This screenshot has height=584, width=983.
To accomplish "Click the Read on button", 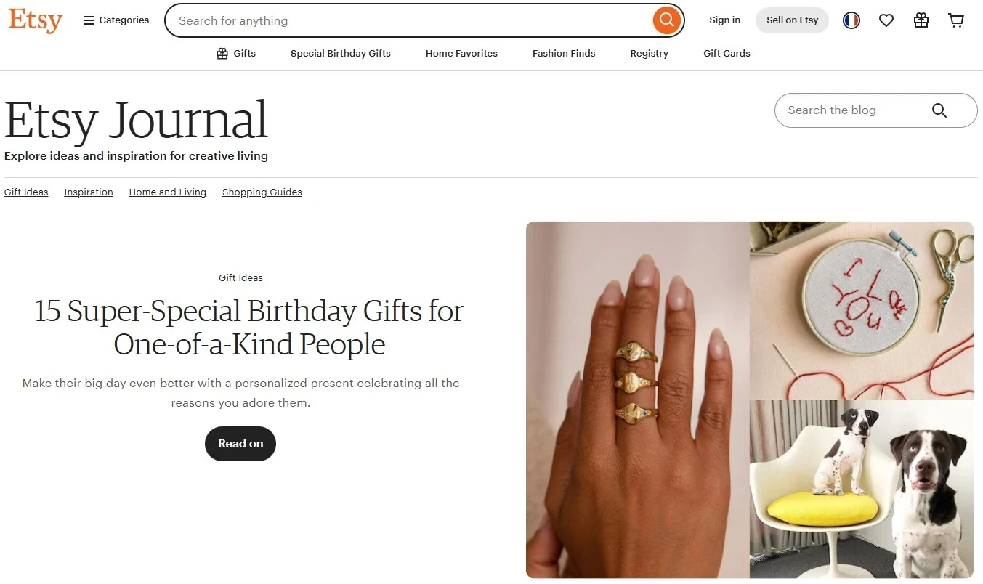I will click(240, 444).
